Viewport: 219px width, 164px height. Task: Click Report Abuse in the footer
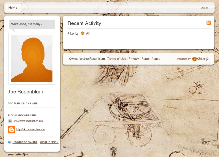point(151,59)
